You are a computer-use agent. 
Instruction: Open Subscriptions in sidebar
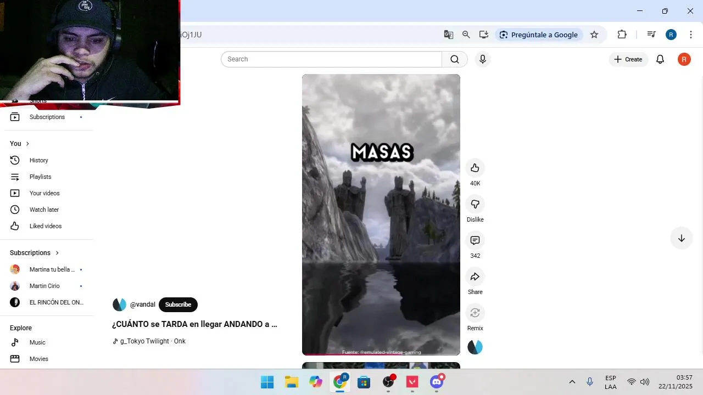tap(47, 117)
